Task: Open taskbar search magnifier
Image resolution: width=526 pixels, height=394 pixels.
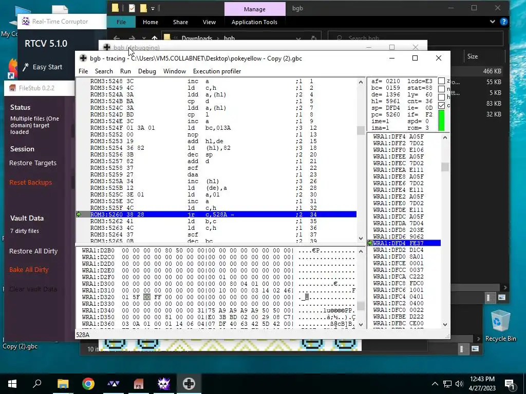Action: (x=37, y=384)
